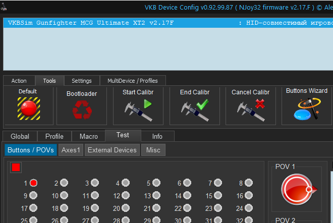
Task: Click the button 23 indicator
Action: point(218,208)
